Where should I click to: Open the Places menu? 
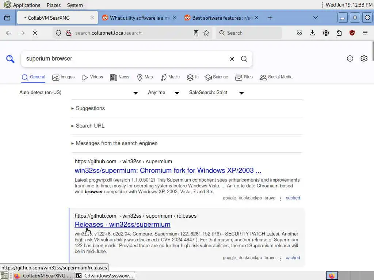(x=54, y=5)
